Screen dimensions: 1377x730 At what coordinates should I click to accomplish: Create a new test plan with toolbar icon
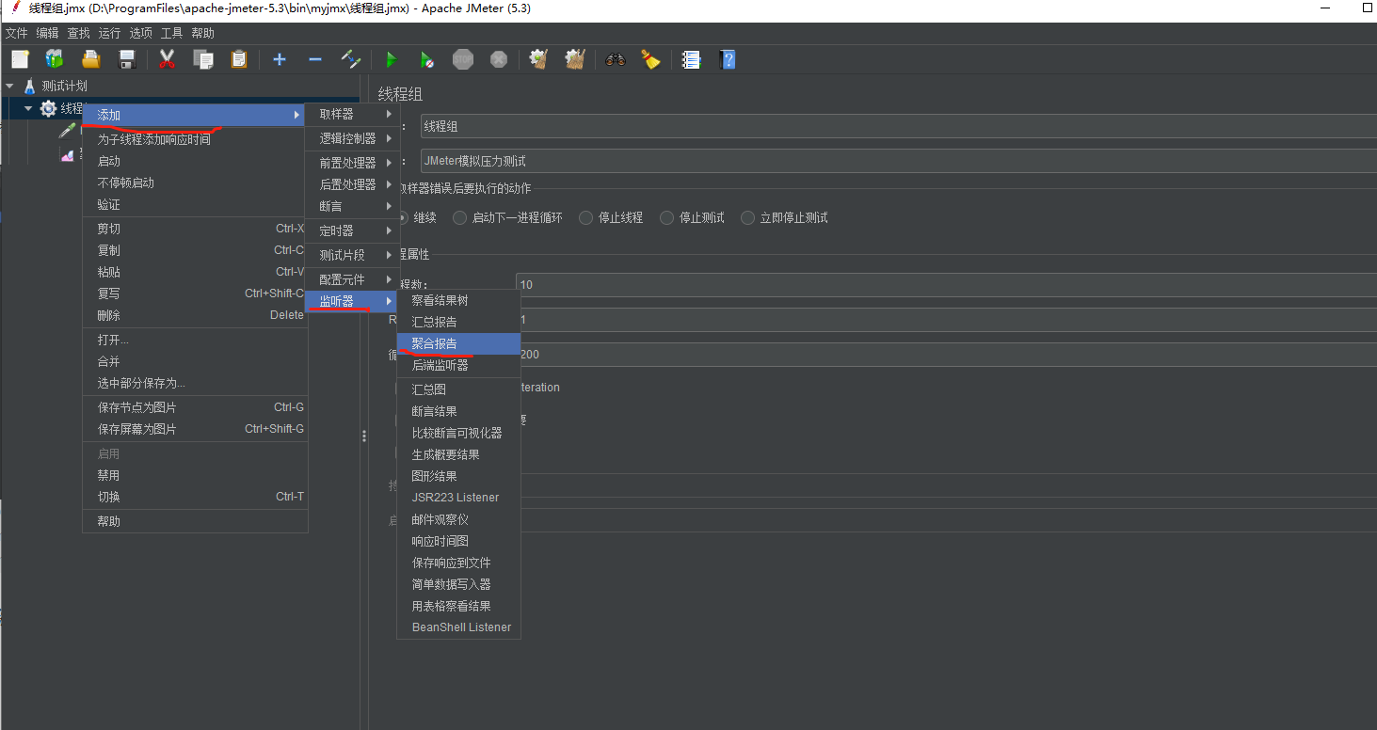click(x=20, y=59)
